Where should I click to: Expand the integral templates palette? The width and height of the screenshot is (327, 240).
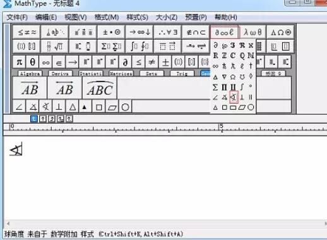tap(140, 46)
